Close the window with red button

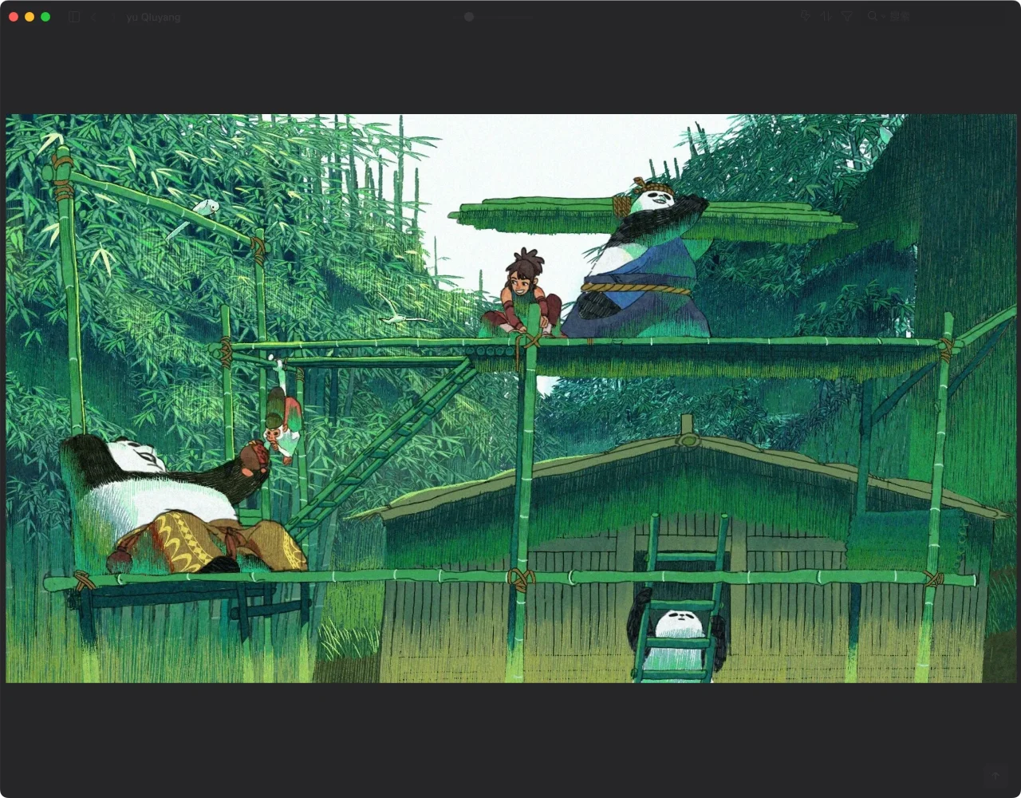point(14,17)
